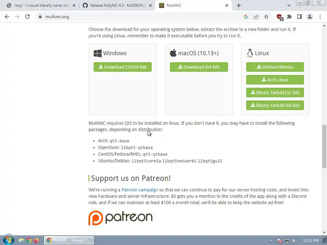Click the 'libqt5-qtbase' package name
Image resolution: width=327 pixels, height=245 pixels.
pyautogui.click(x=137, y=147)
